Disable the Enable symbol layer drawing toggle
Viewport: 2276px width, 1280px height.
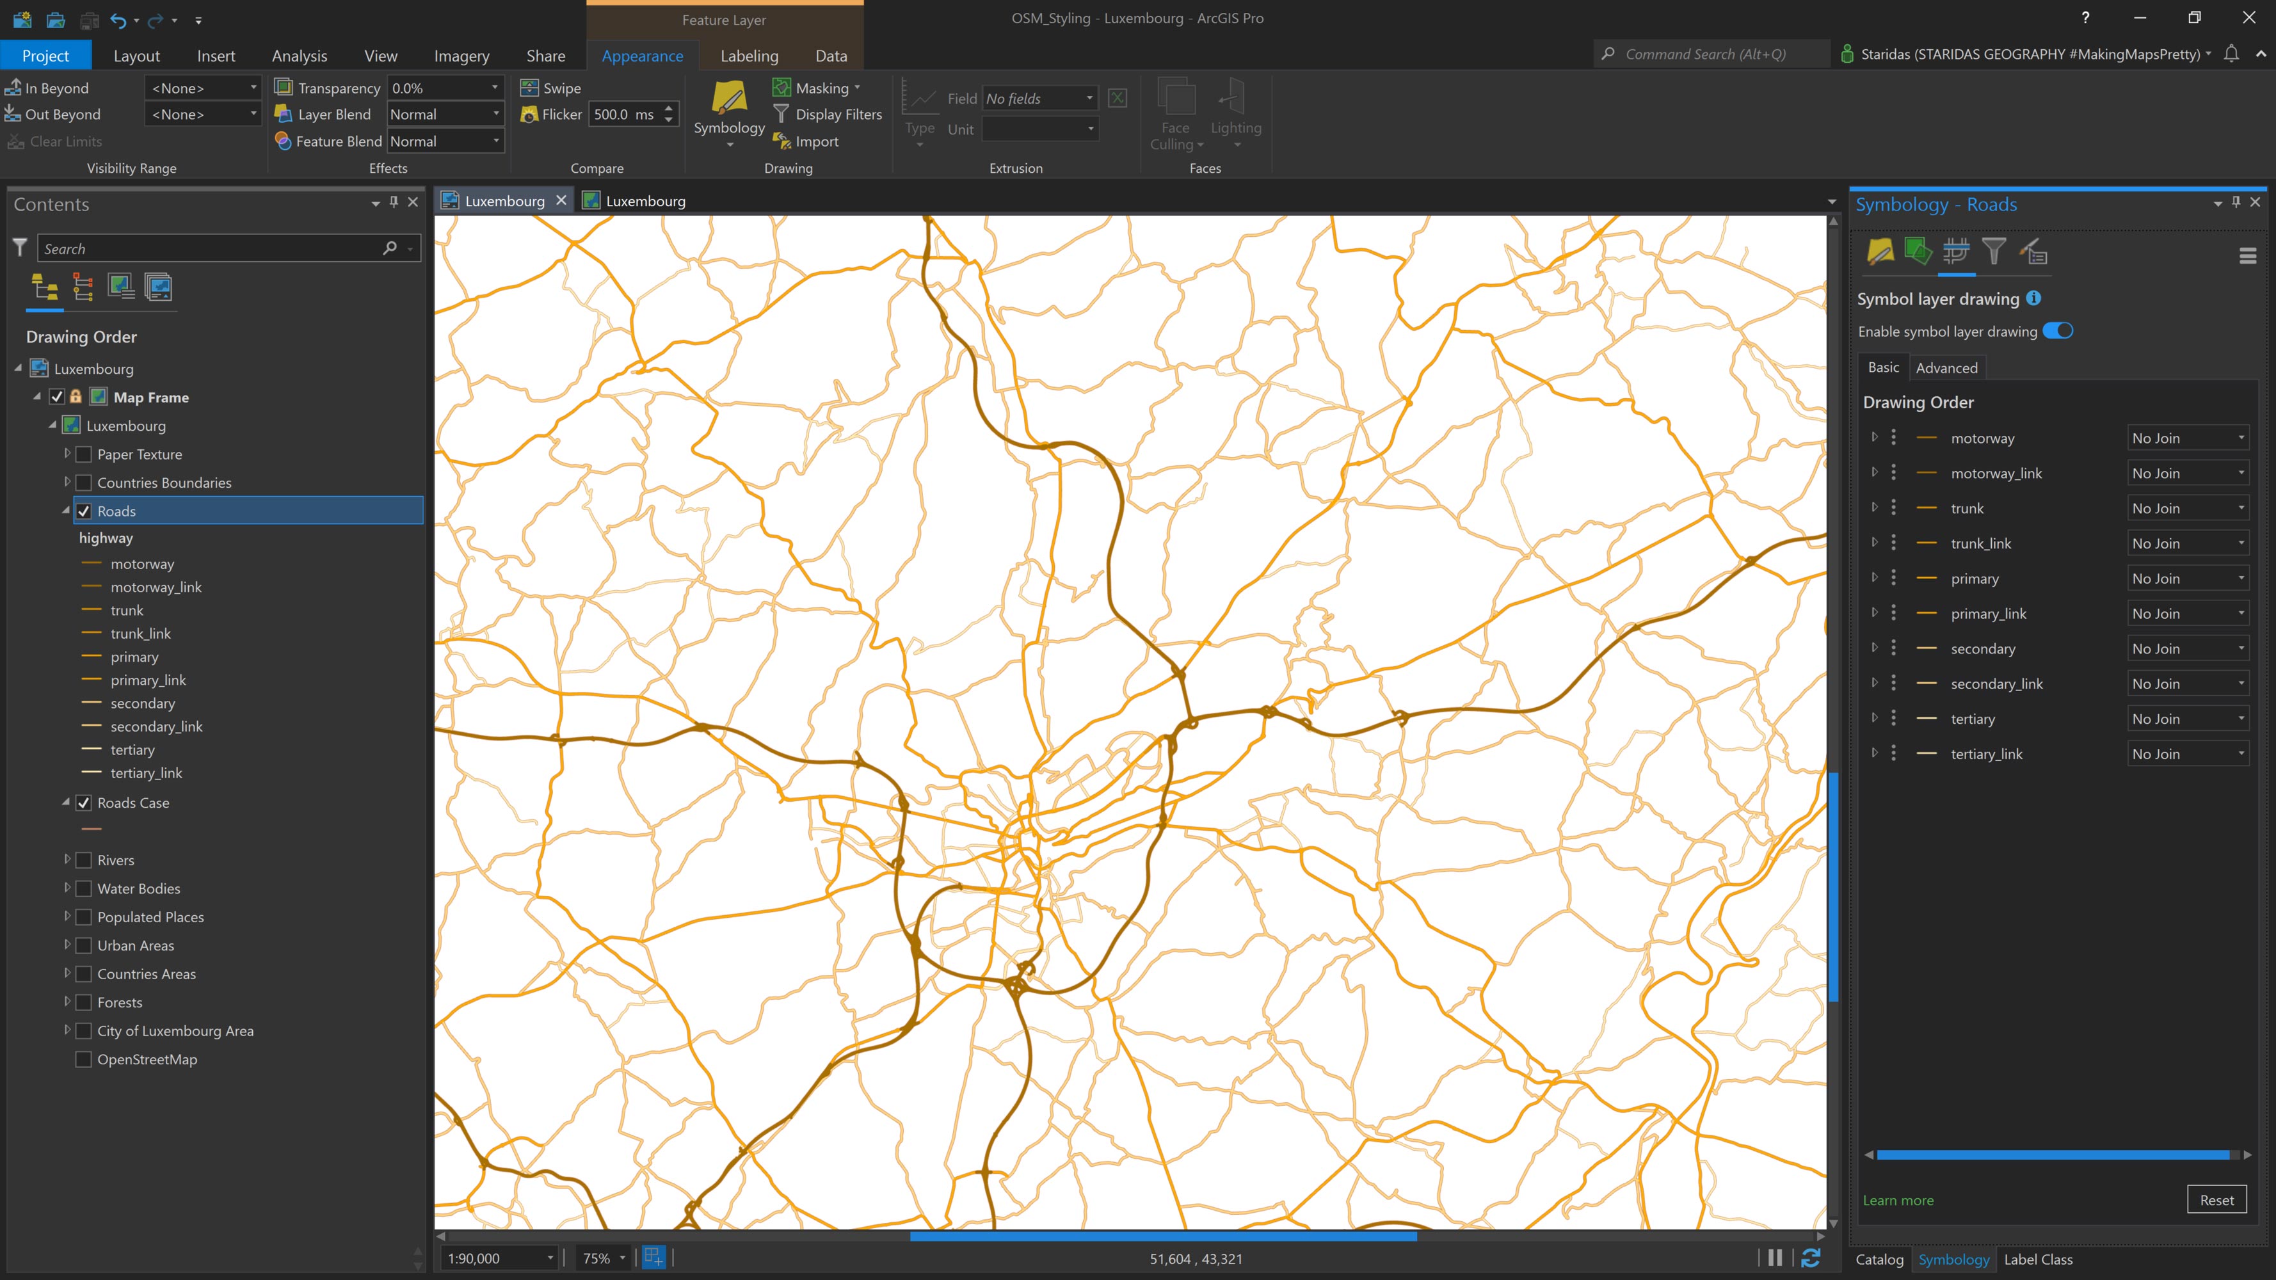(x=2058, y=330)
